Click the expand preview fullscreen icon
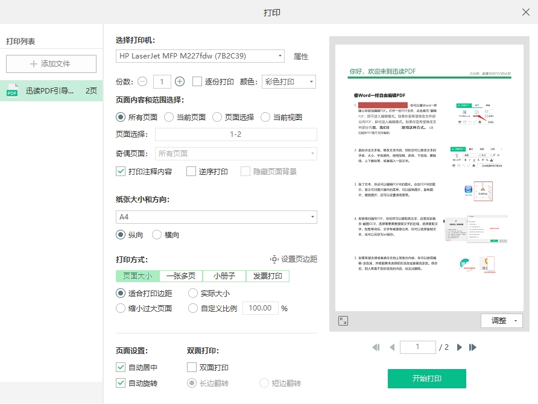The image size is (538, 404). point(343,321)
